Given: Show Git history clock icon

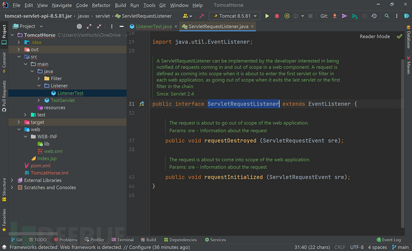Looking at the screenshot, I should click(364, 16).
